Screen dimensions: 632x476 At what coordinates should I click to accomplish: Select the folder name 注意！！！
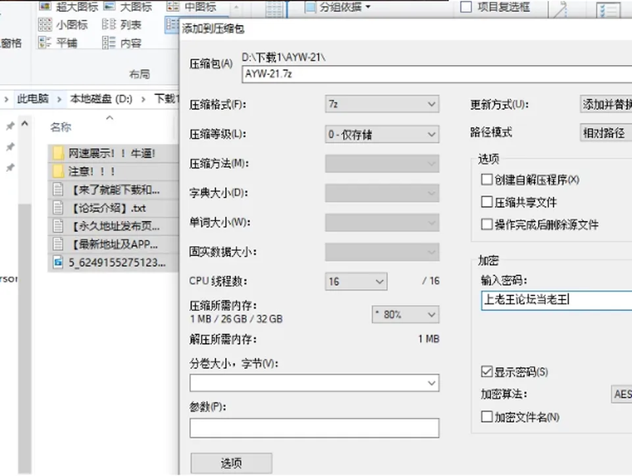pyautogui.click(x=92, y=171)
